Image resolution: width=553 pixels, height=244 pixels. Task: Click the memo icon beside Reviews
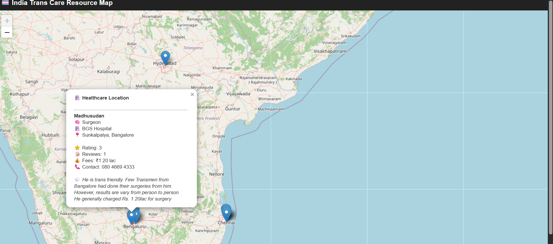tap(77, 154)
